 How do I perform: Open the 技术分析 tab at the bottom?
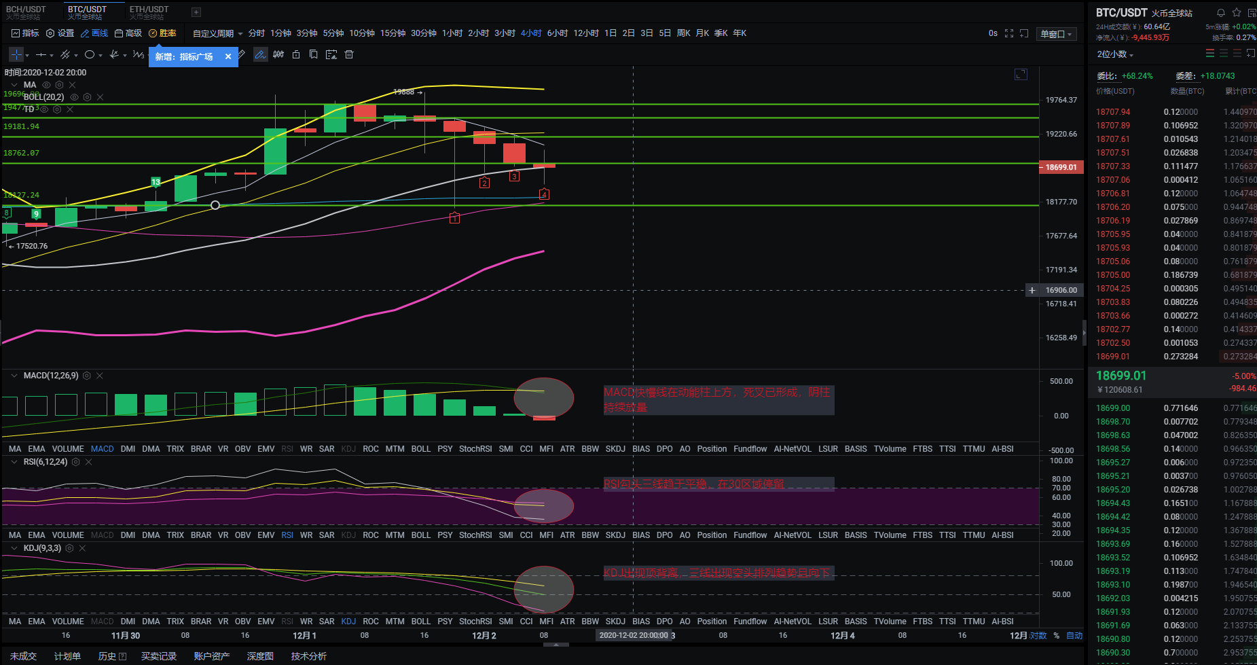[309, 655]
